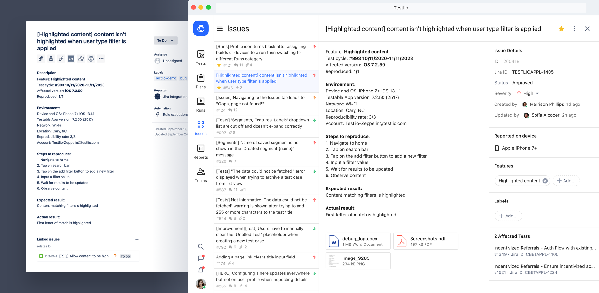Open the chat messages icon

coord(201,258)
